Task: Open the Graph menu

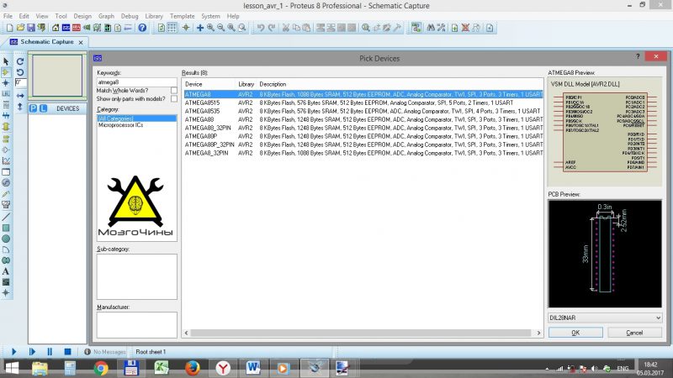Action: 106,16
